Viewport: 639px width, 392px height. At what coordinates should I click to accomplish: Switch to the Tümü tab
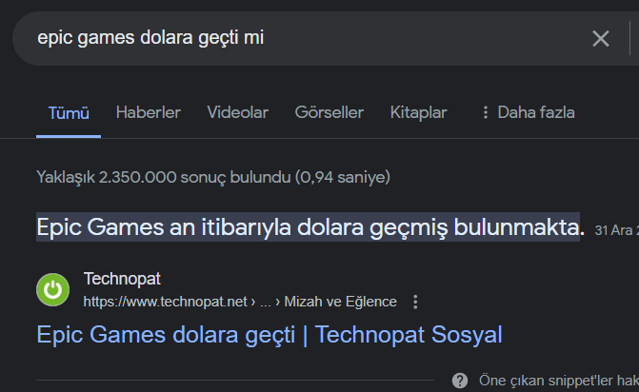(x=69, y=112)
